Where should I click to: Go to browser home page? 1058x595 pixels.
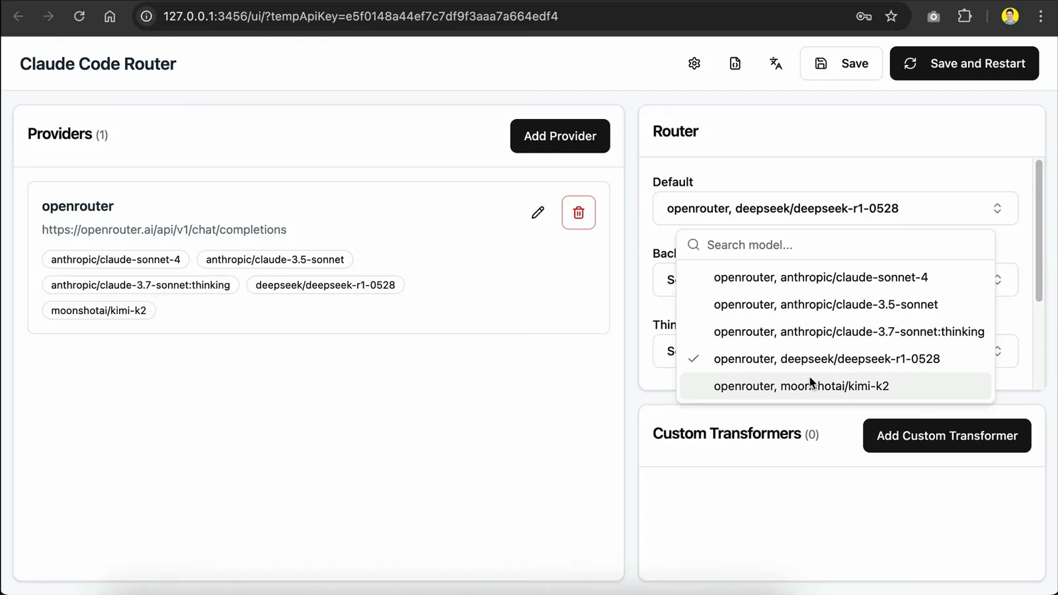[110, 16]
